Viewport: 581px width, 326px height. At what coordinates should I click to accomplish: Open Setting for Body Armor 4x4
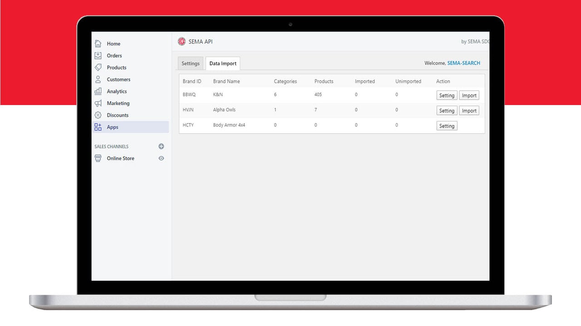tap(447, 126)
